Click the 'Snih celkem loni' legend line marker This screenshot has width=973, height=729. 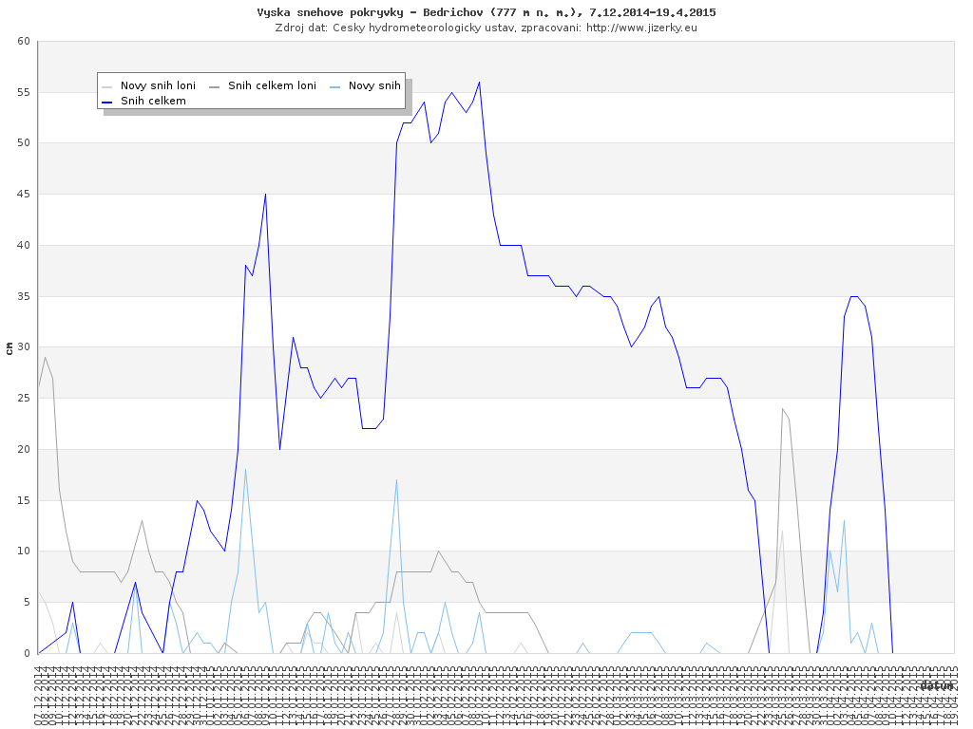point(215,86)
